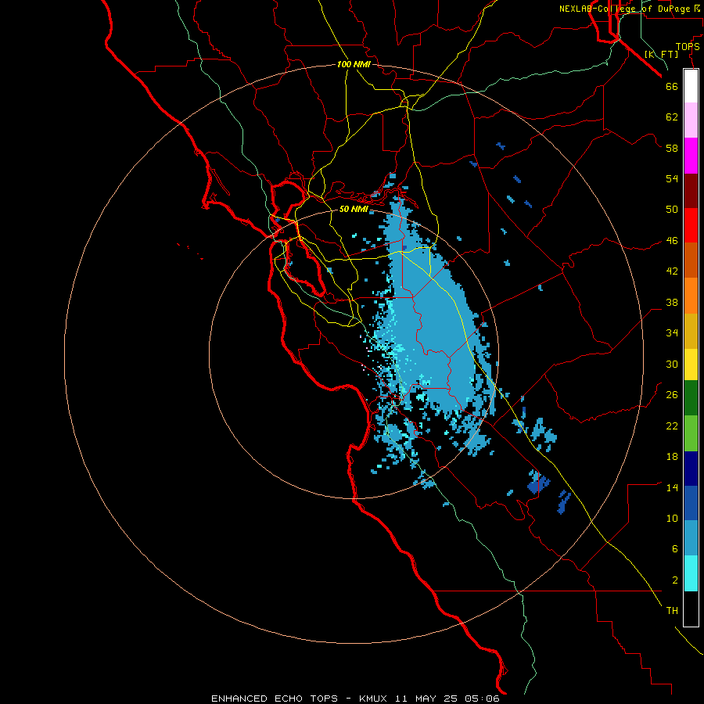Click the navy 22 kft legend swatch

pos(691,469)
